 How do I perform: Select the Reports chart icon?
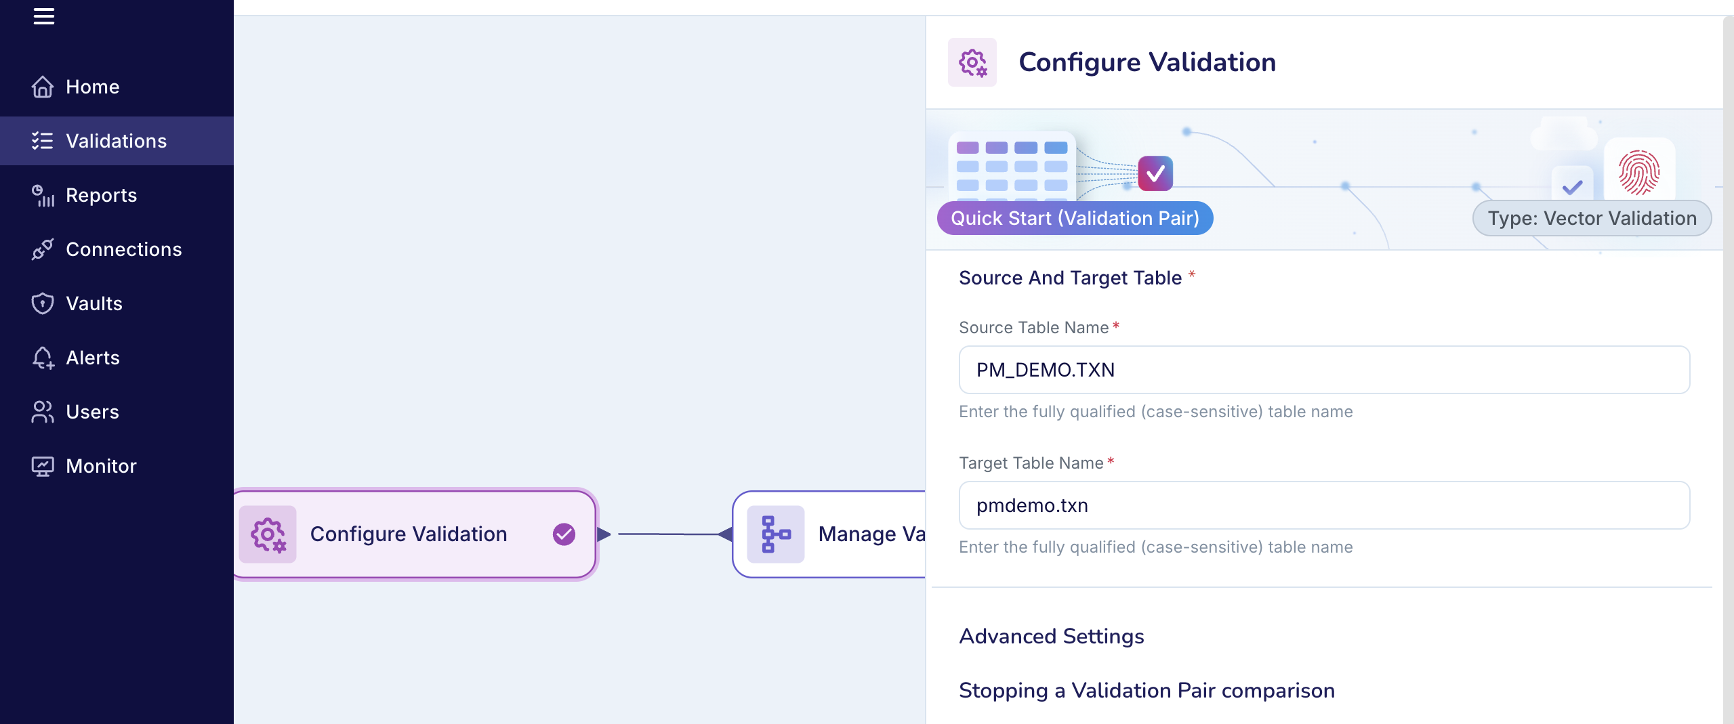[42, 195]
